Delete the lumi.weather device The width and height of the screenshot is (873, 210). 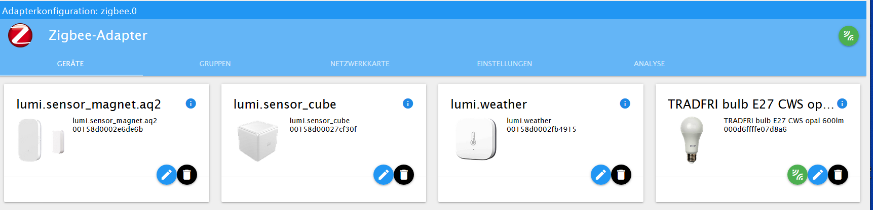(x=621, y=175)
